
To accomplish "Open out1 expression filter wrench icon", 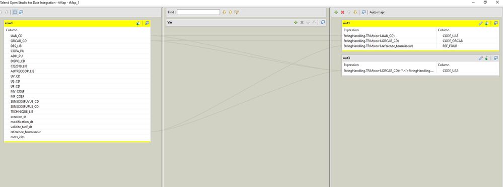I will point(480,23).
